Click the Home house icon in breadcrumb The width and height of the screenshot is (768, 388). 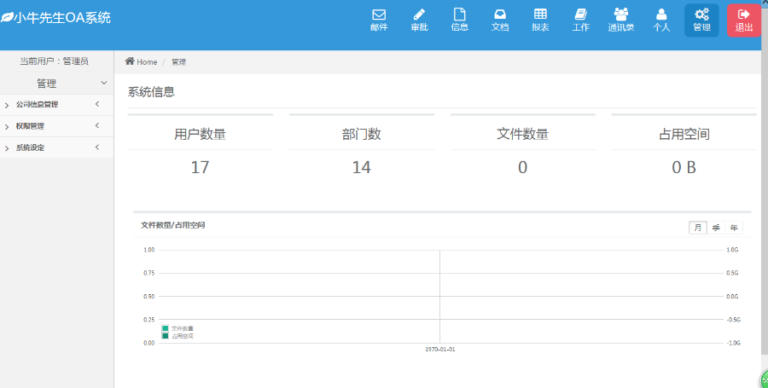[130, 61]
